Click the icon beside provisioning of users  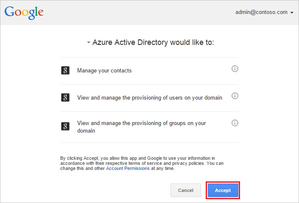coord(65,97)
